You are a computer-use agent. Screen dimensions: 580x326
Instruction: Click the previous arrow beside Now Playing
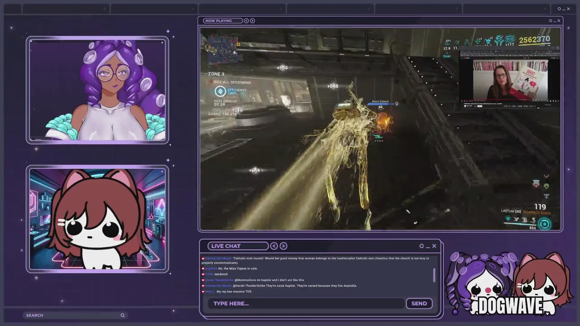click(246, 20)
